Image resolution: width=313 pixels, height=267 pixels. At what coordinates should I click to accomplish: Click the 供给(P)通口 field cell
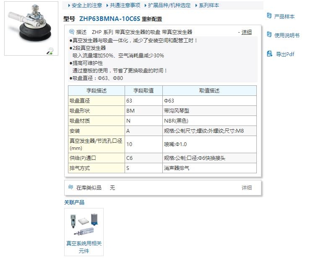[97, 158]
